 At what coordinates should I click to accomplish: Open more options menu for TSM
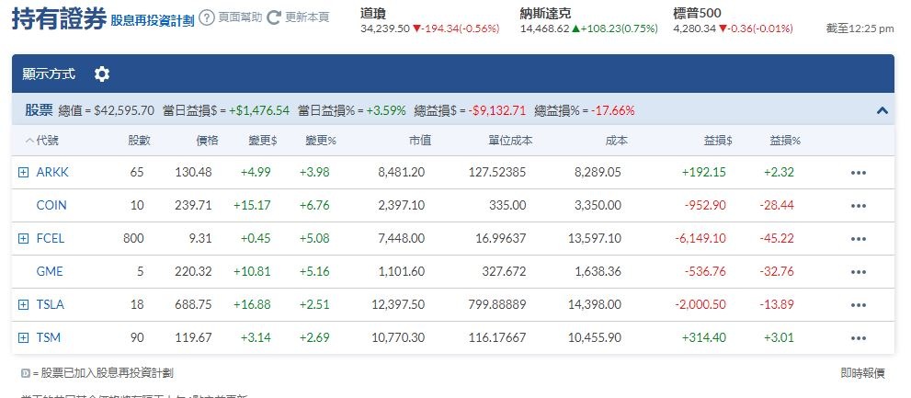(858, 338)
